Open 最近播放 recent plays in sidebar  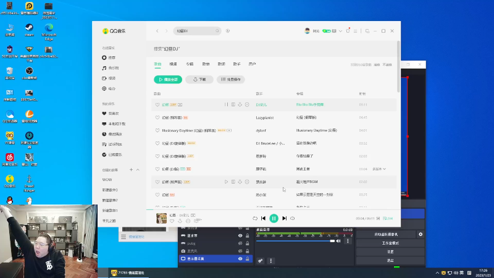click(112, 134)
